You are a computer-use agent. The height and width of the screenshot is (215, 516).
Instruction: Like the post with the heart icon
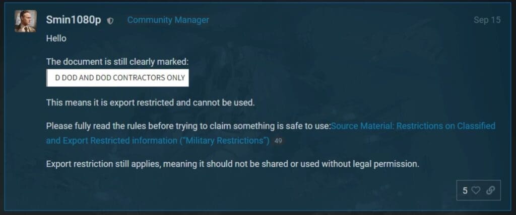point(476,190)
